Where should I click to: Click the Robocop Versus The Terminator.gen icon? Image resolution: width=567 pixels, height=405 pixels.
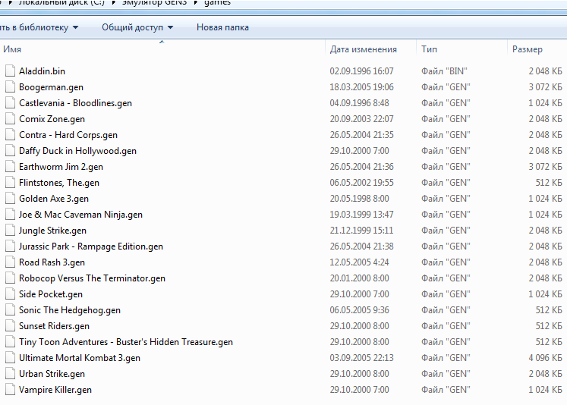click(x=10, y=278)
